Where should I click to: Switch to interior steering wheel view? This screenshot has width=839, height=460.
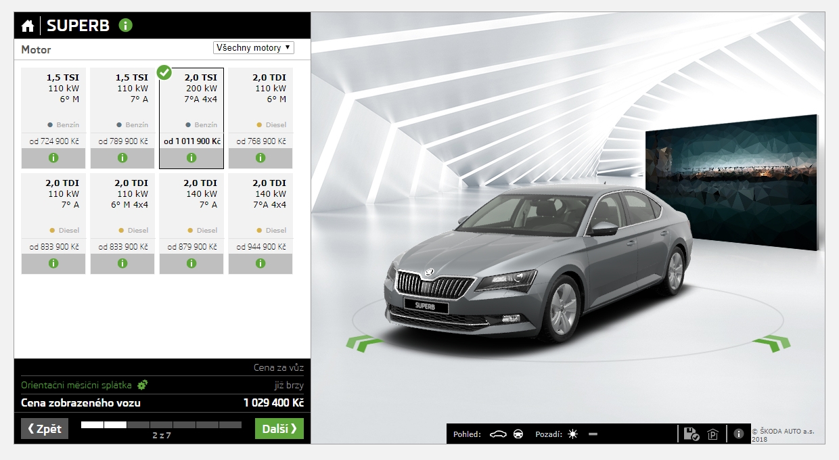tap(519, 434)
